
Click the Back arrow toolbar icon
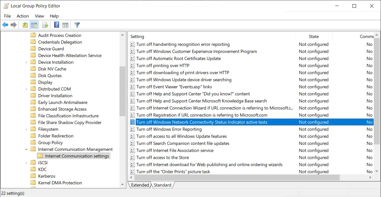point(5,25)
